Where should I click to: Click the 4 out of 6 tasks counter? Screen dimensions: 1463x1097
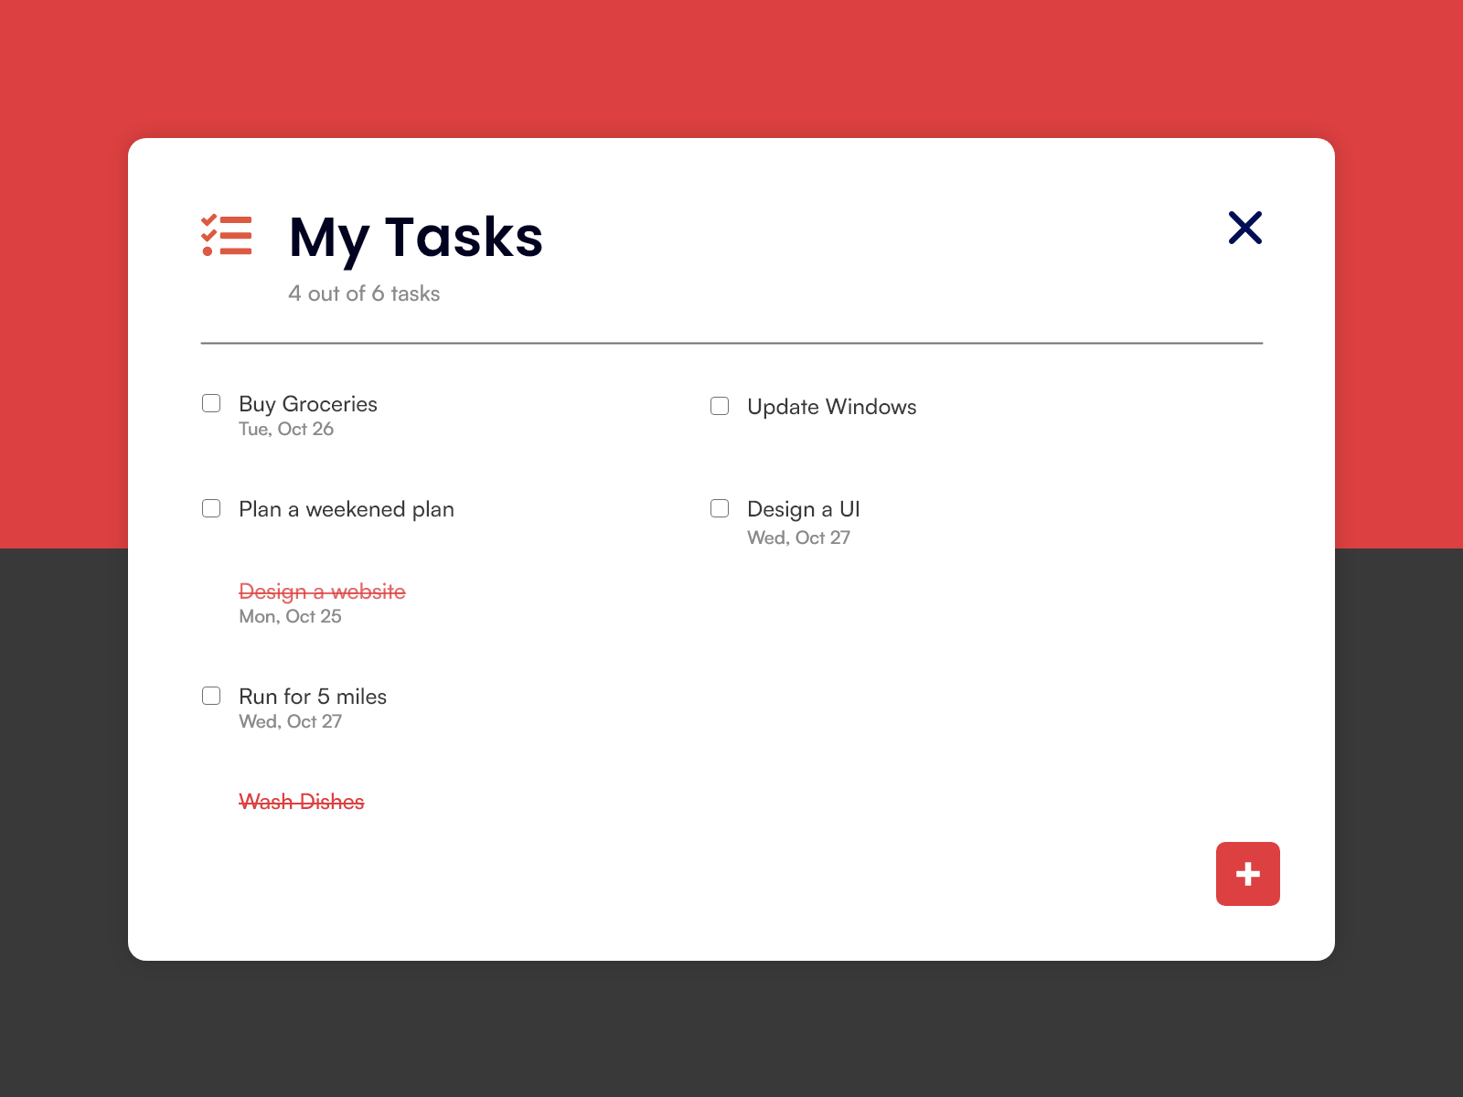click(x=364, y=293)
